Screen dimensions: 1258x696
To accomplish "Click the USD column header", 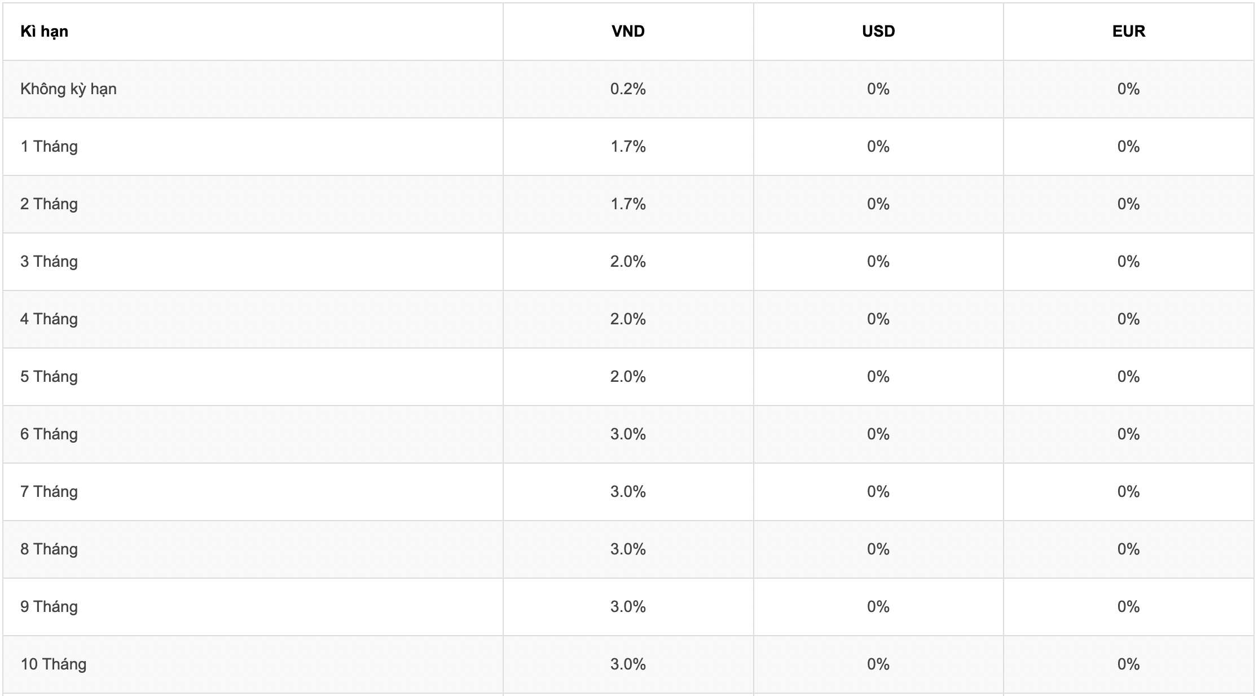I will pyautogui.click(x=878, y=32).
